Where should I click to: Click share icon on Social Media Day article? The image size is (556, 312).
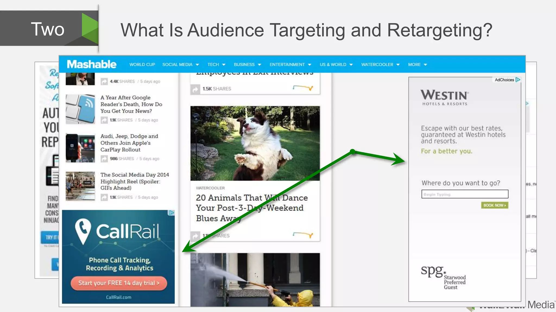104,197
